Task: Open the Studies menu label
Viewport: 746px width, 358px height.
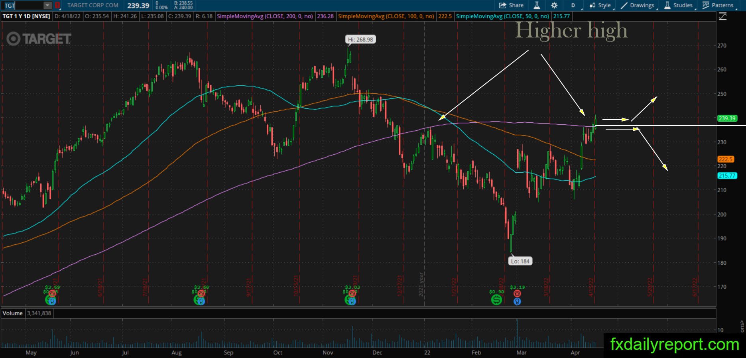Action: [683, 6]
